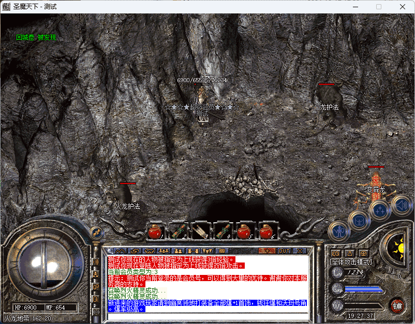The image size is (415, 324).
Task: Click the level value 1234 display
Action: pos(355,272)
